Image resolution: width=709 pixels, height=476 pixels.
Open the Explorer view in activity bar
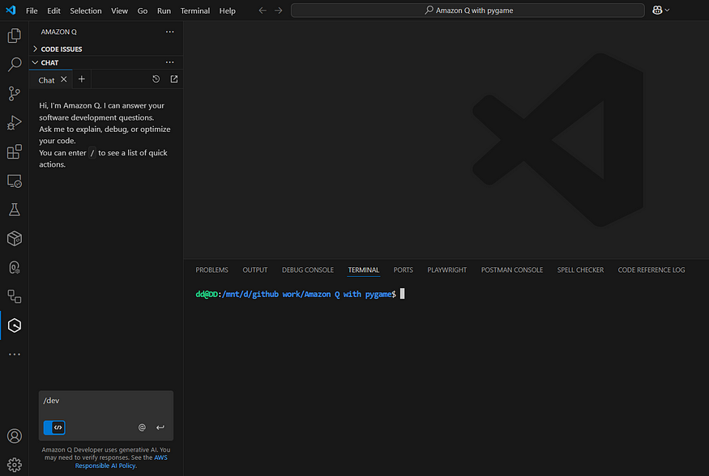15,36
